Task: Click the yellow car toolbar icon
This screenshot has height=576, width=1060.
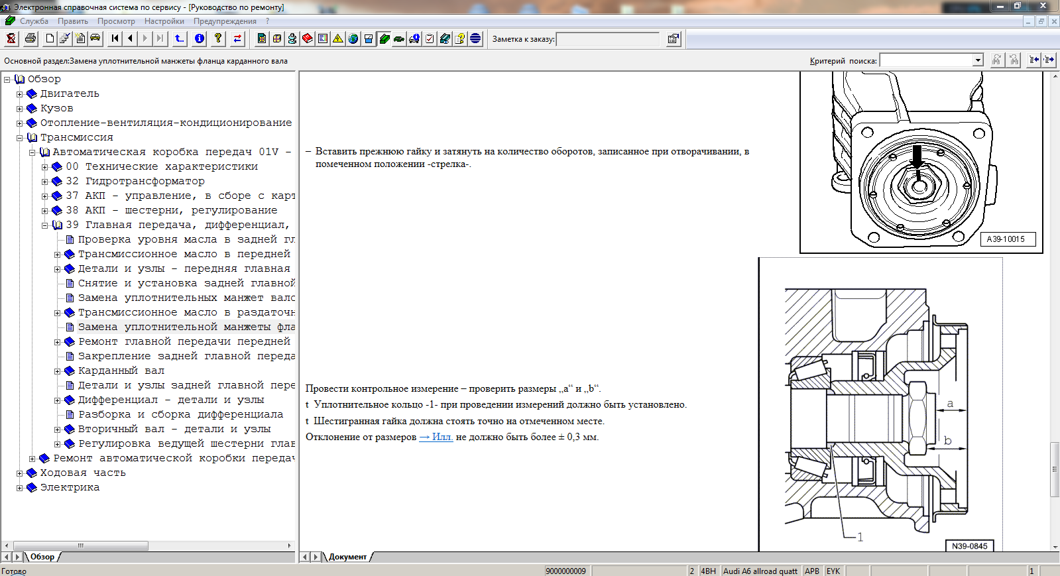Action: 95,38
